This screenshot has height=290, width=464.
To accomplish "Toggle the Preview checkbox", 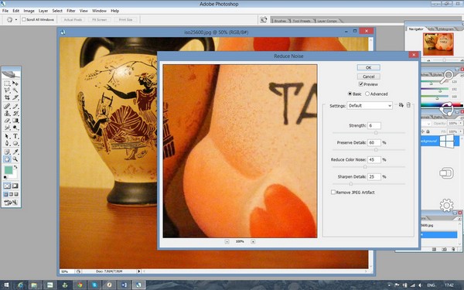I will tap(360, 84).
